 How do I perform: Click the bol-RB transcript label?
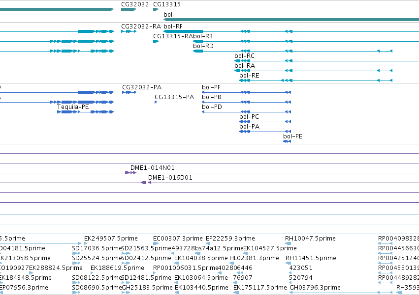(203, 36)
